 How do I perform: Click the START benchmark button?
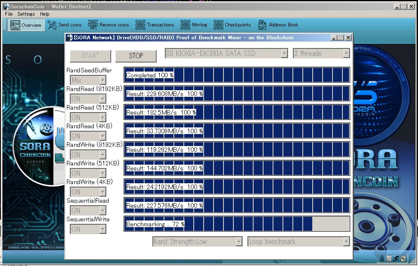(90, 56)
